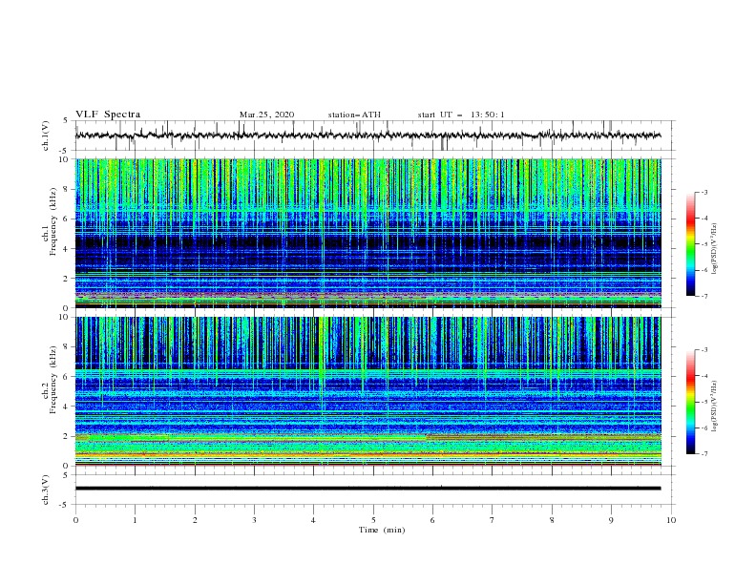This screenshot has height=584, width=756.
Task: Click the "-5" tick of ch.1 colorbar
Action: click(x=703, y=244)
